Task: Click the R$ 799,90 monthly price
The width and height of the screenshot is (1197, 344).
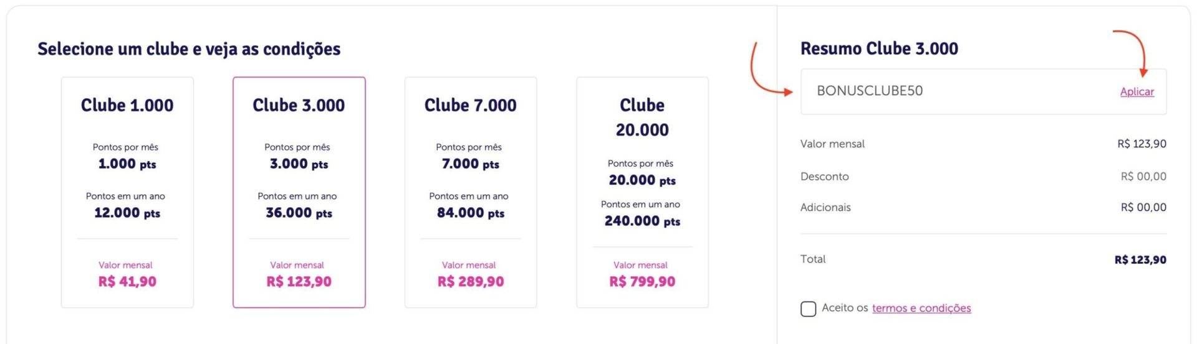Action: pyautogui.click(x=642, y=282)
